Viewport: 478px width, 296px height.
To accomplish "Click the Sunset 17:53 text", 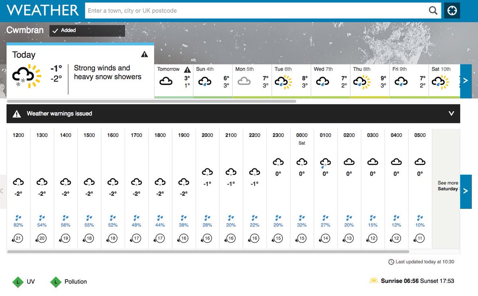I will [x=437, y=281].
